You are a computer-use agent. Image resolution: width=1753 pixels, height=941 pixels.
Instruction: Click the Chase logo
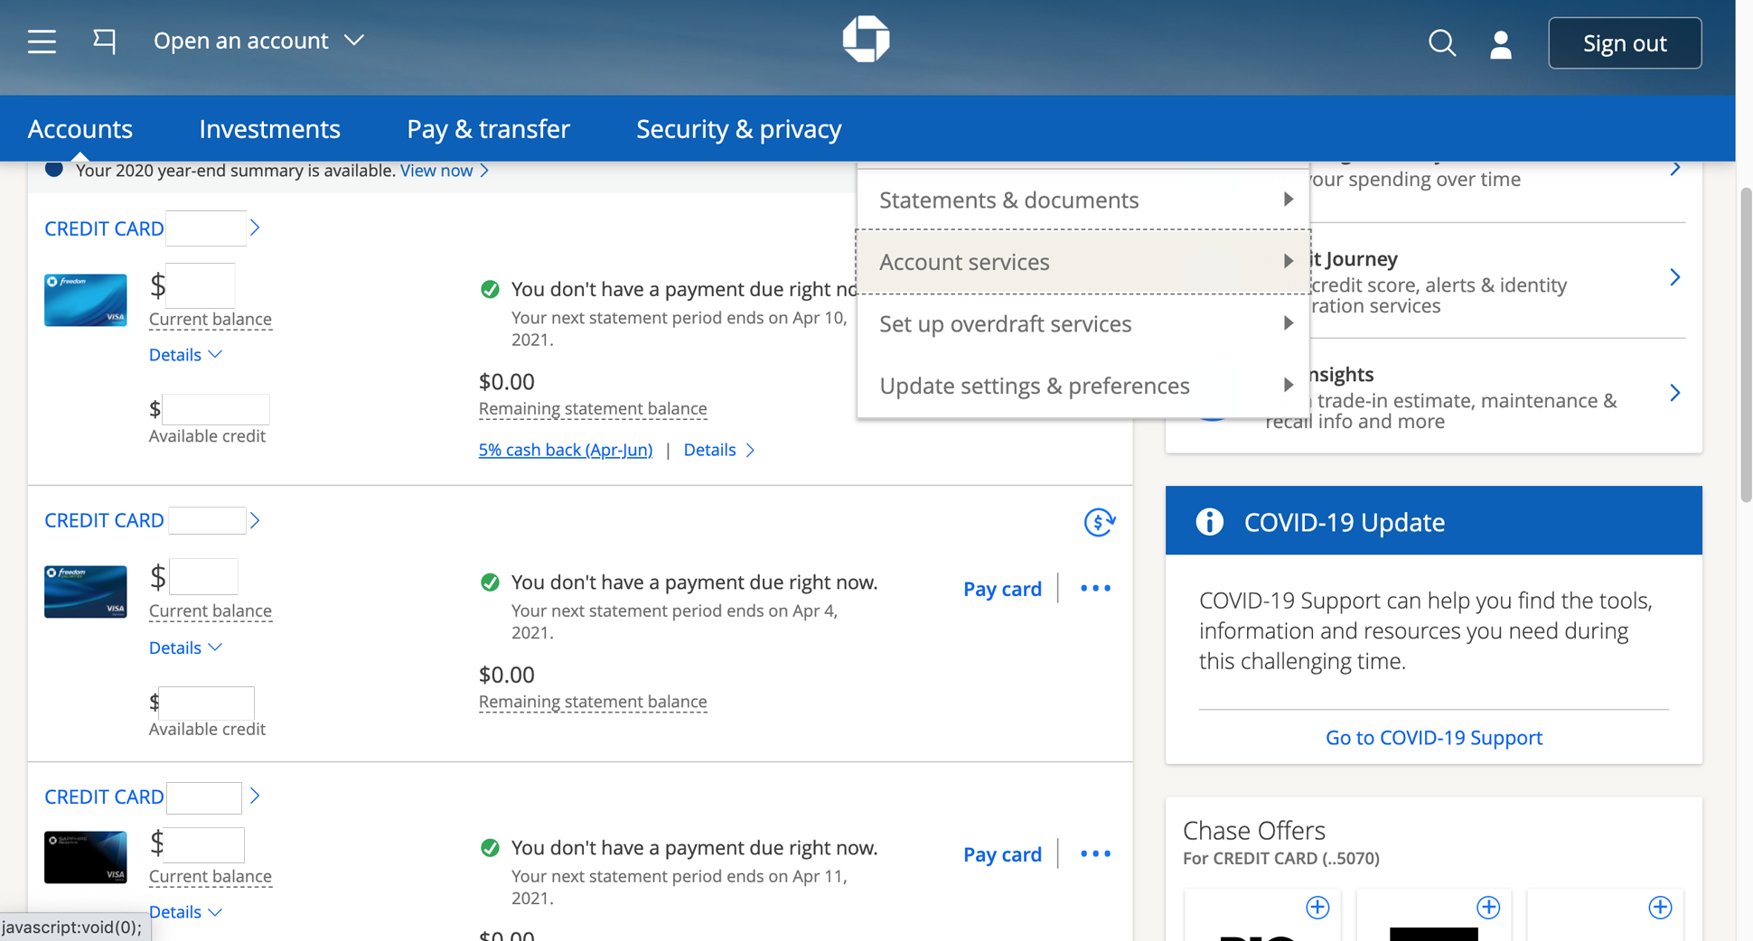(x=867, y=39)
